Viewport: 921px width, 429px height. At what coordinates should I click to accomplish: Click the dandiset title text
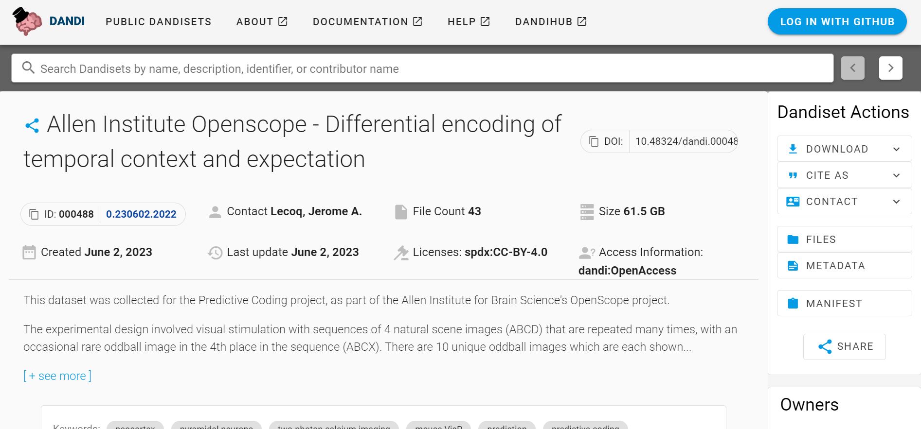pyautogui.click(x=292, y=141)
